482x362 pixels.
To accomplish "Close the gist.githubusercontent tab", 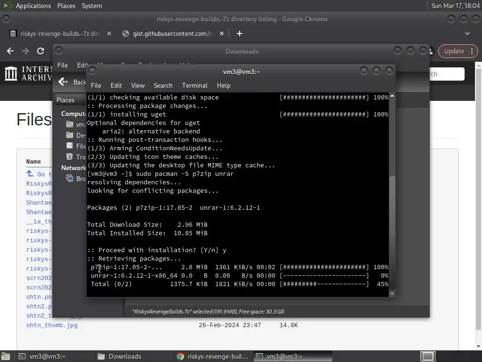I will pyautogui.click(x=222, y=33).
